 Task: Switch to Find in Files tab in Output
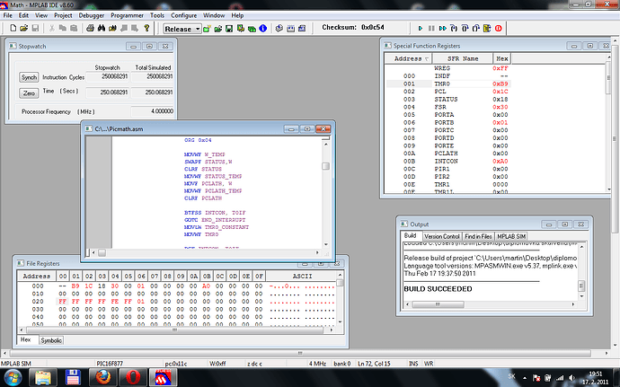478,236
